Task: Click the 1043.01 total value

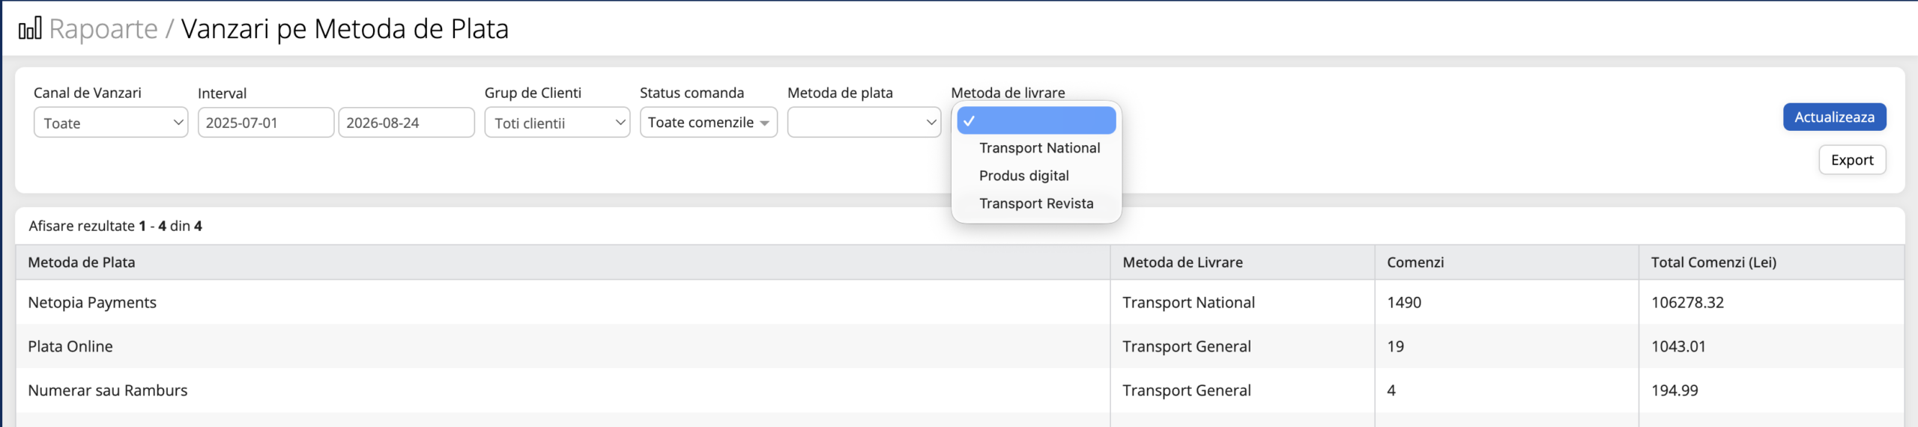Action: 1678,346
